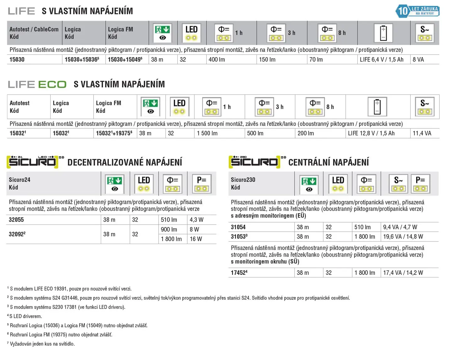The width and height of the screenshot is (449, 350).
Task: Click the P= power icon in Sicuro230 table
Action: (420, 184)
